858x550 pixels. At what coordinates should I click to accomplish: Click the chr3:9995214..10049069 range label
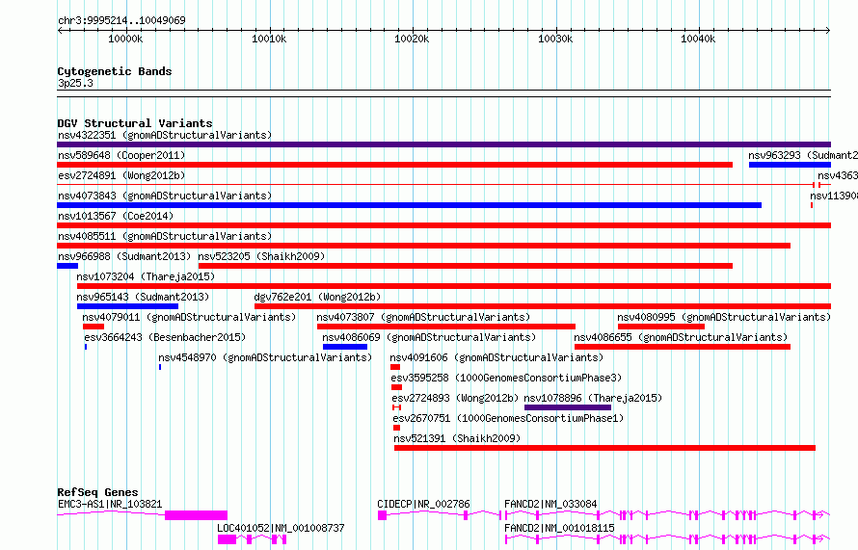click(121, 20)
